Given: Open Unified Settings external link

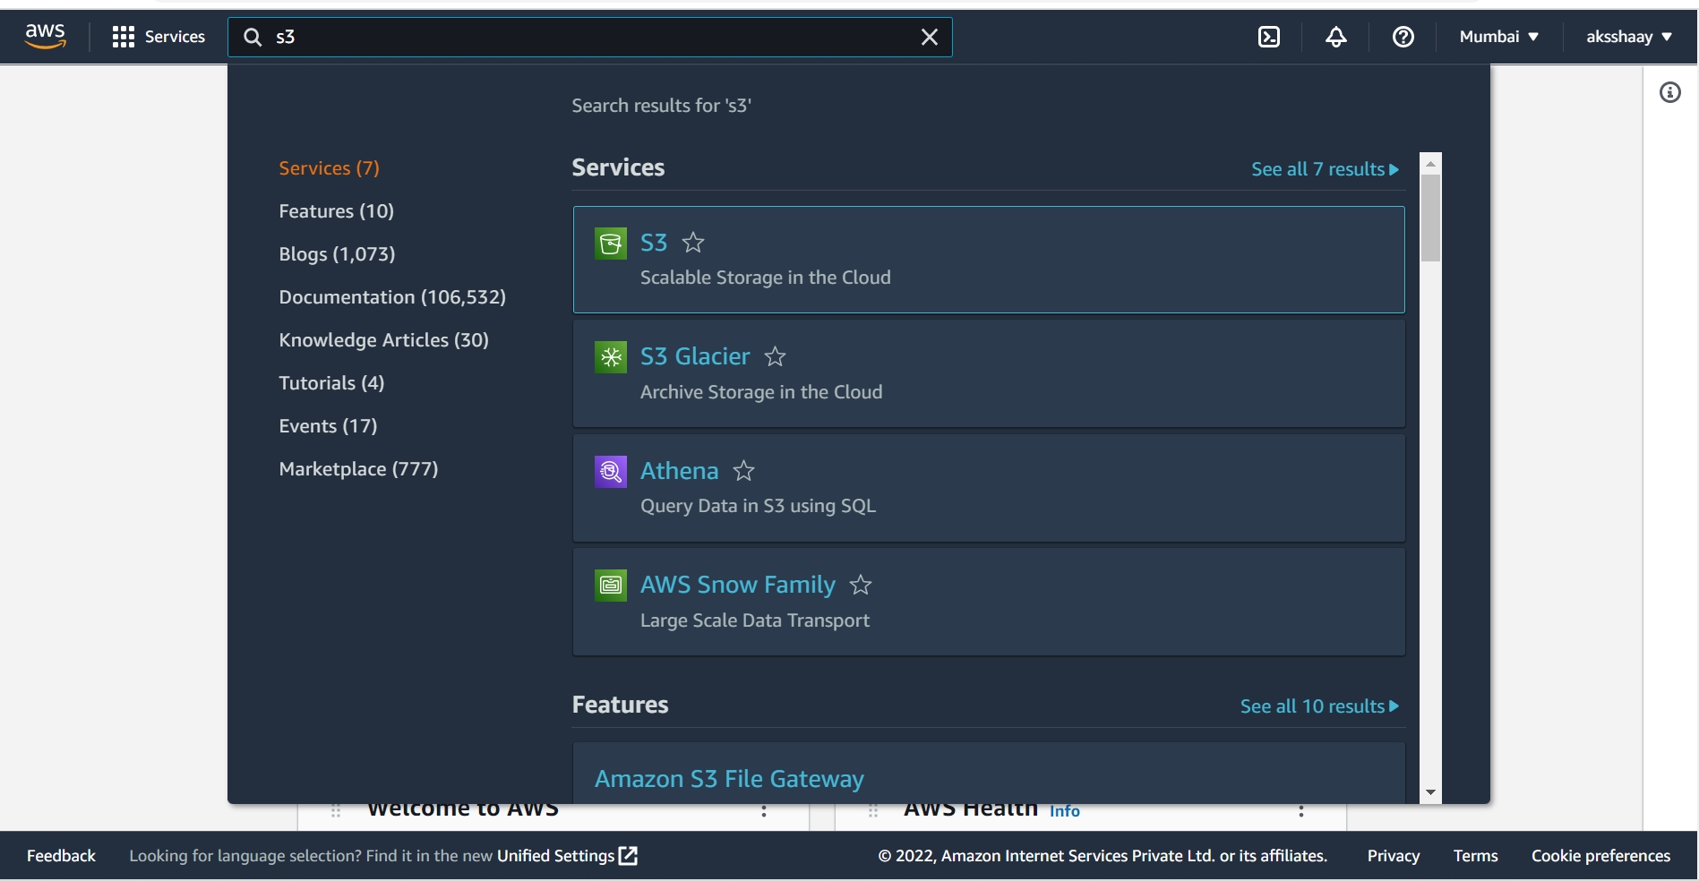Looking at the screenshot, I should [567, 856].
